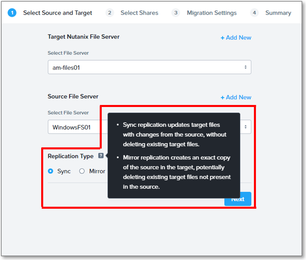
Task: Click the Next button
Action: click(x=238, y=199)
